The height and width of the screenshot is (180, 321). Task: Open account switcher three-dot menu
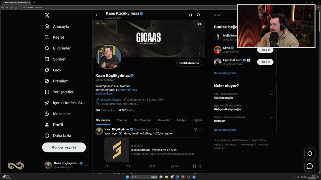point(87,165)
